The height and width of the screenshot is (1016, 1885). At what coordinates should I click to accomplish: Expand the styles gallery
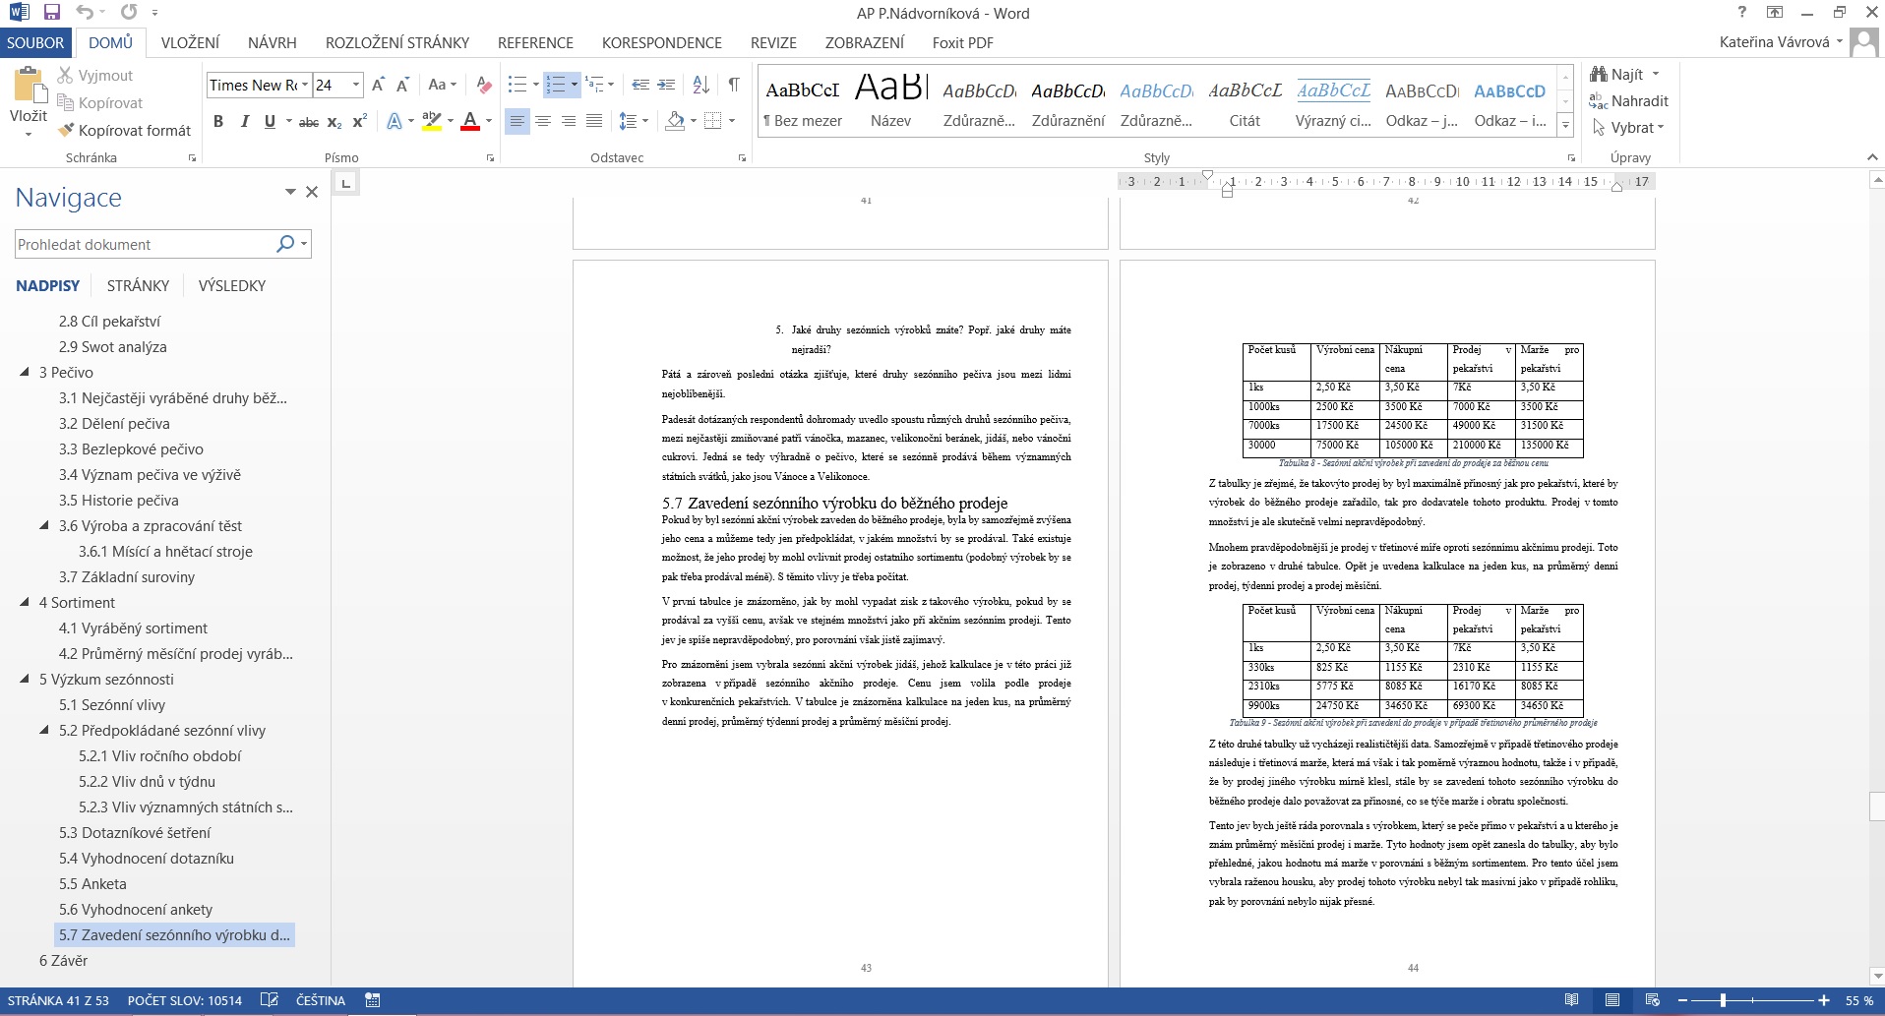coord(1565,126)
